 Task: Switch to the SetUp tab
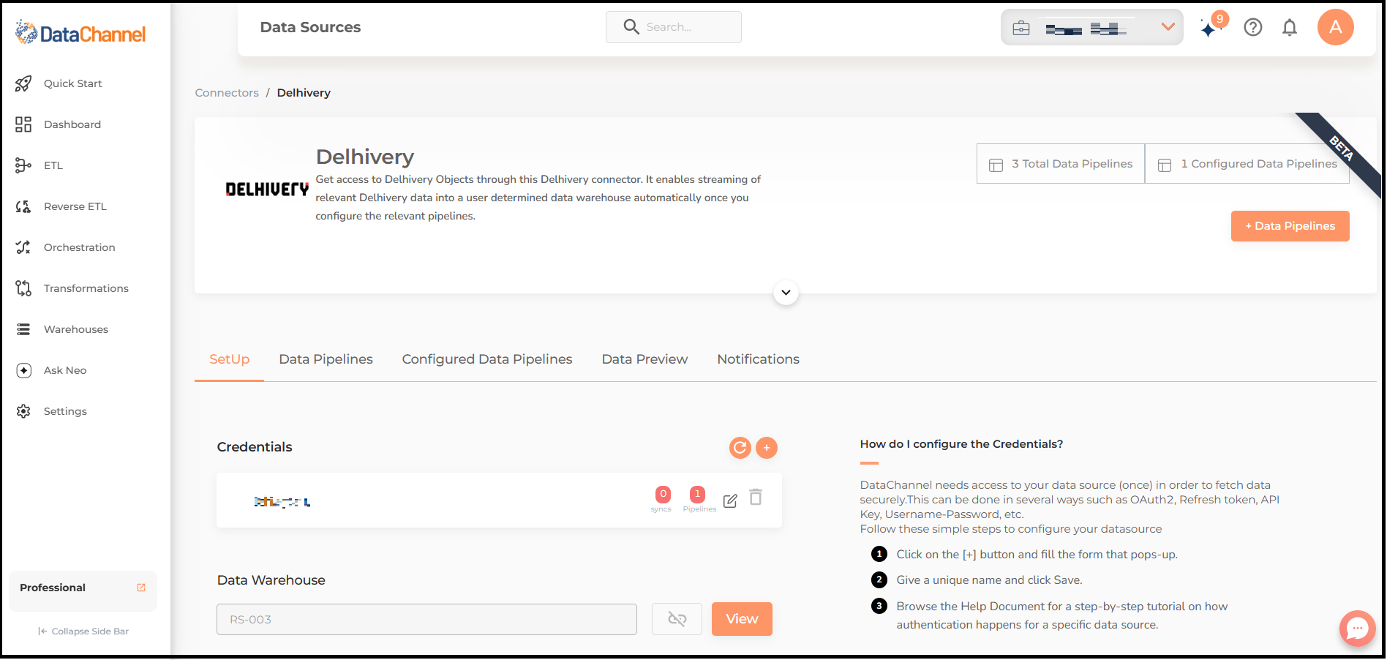pyautogui.click(x=230, y=359)
